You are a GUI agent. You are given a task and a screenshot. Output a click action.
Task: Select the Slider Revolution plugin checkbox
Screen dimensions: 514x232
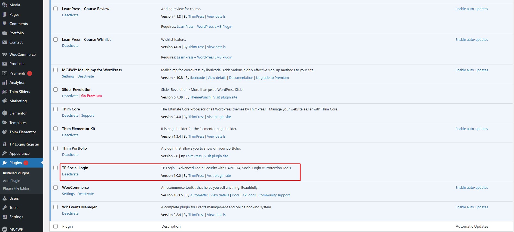tap(56, 89)
